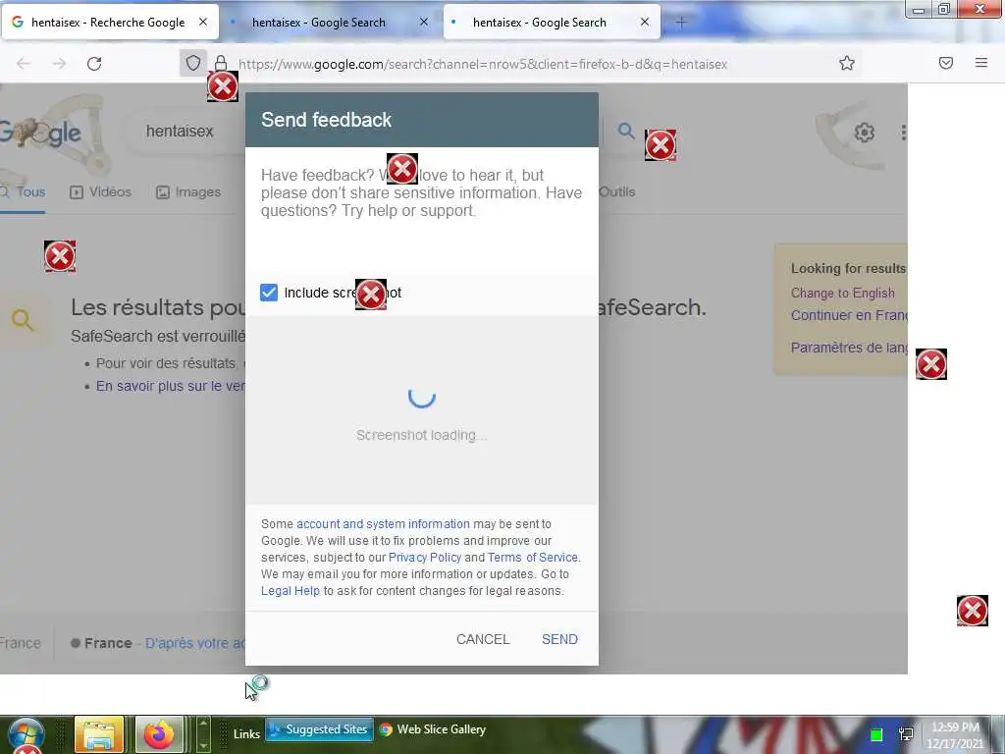Screen dimensions: 1005x754
Task: Open the Windows Start menu
Action: coord(26,734)
